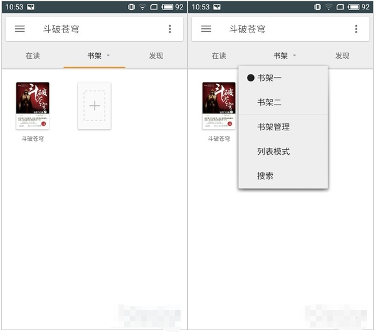375x332 pixels.
Task: Tap vibrate icon in left status bar
Action: 131,7
